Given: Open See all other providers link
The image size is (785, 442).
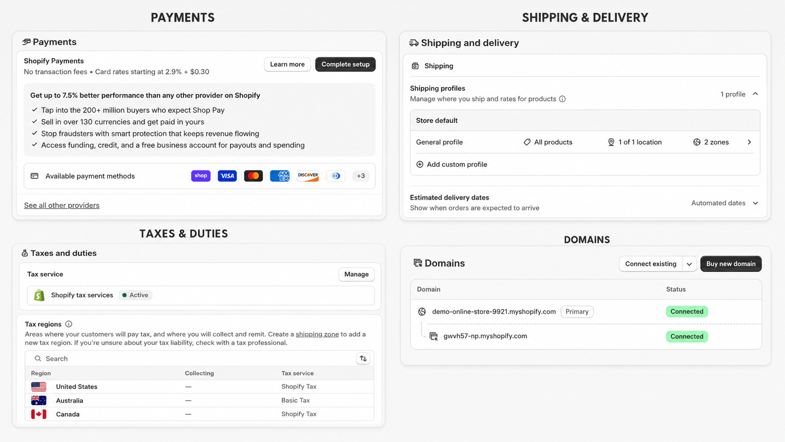Looking at the screenshot, I should (62, 205).
